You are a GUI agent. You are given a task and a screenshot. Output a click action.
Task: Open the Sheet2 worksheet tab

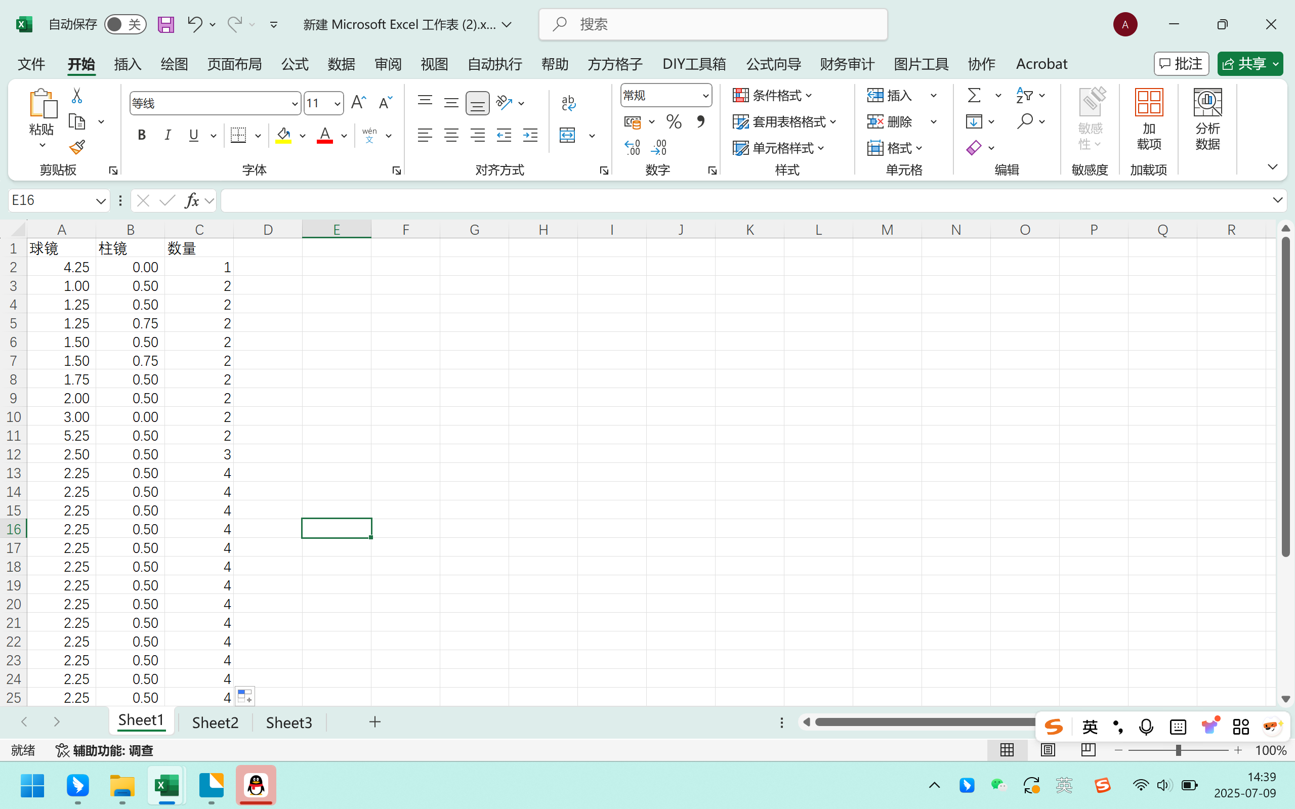tap(215, 722)
